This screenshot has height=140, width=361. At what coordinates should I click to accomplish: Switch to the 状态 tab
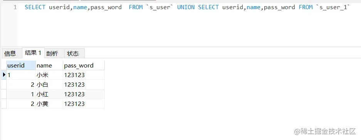[73, 53]
